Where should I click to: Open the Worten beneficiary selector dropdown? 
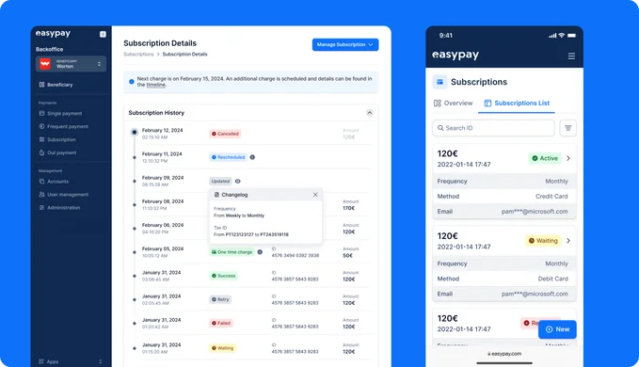point(71,64)
